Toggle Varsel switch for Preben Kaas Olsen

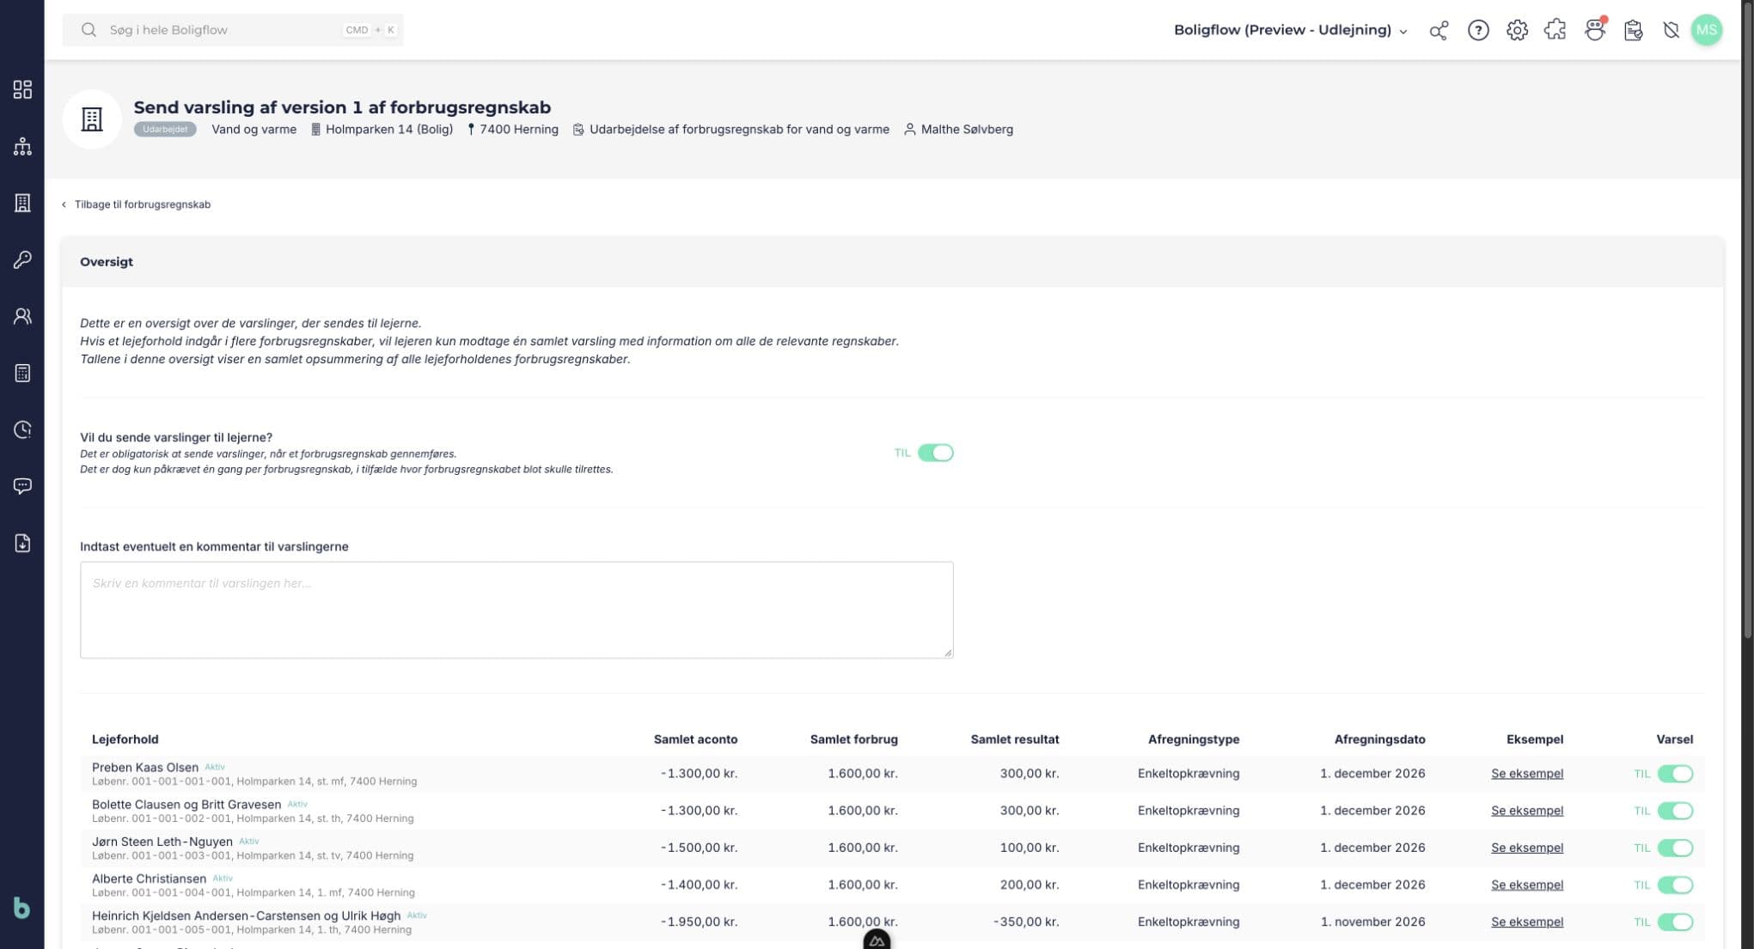click(x=1675, y=774)
